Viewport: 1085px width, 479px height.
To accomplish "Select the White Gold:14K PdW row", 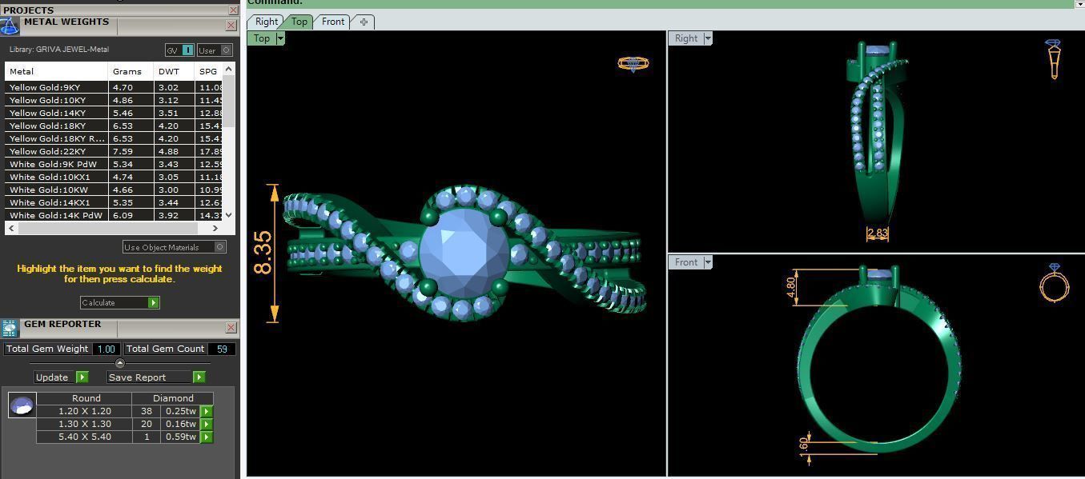I will coord(114,215).
